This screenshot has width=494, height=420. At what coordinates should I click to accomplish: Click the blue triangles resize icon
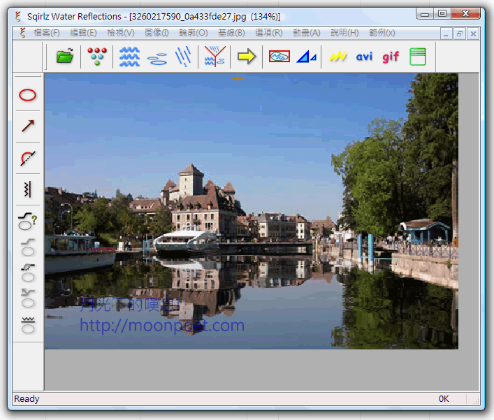(305, 57)
